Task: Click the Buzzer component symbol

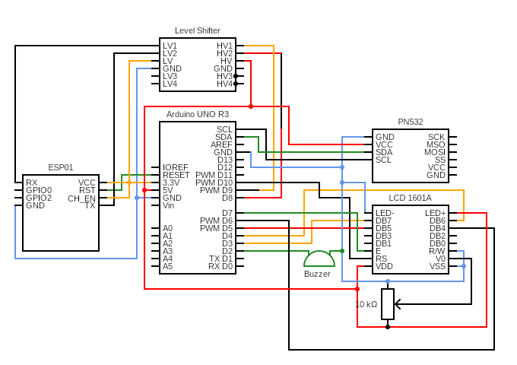Action: tap(319, 259)
